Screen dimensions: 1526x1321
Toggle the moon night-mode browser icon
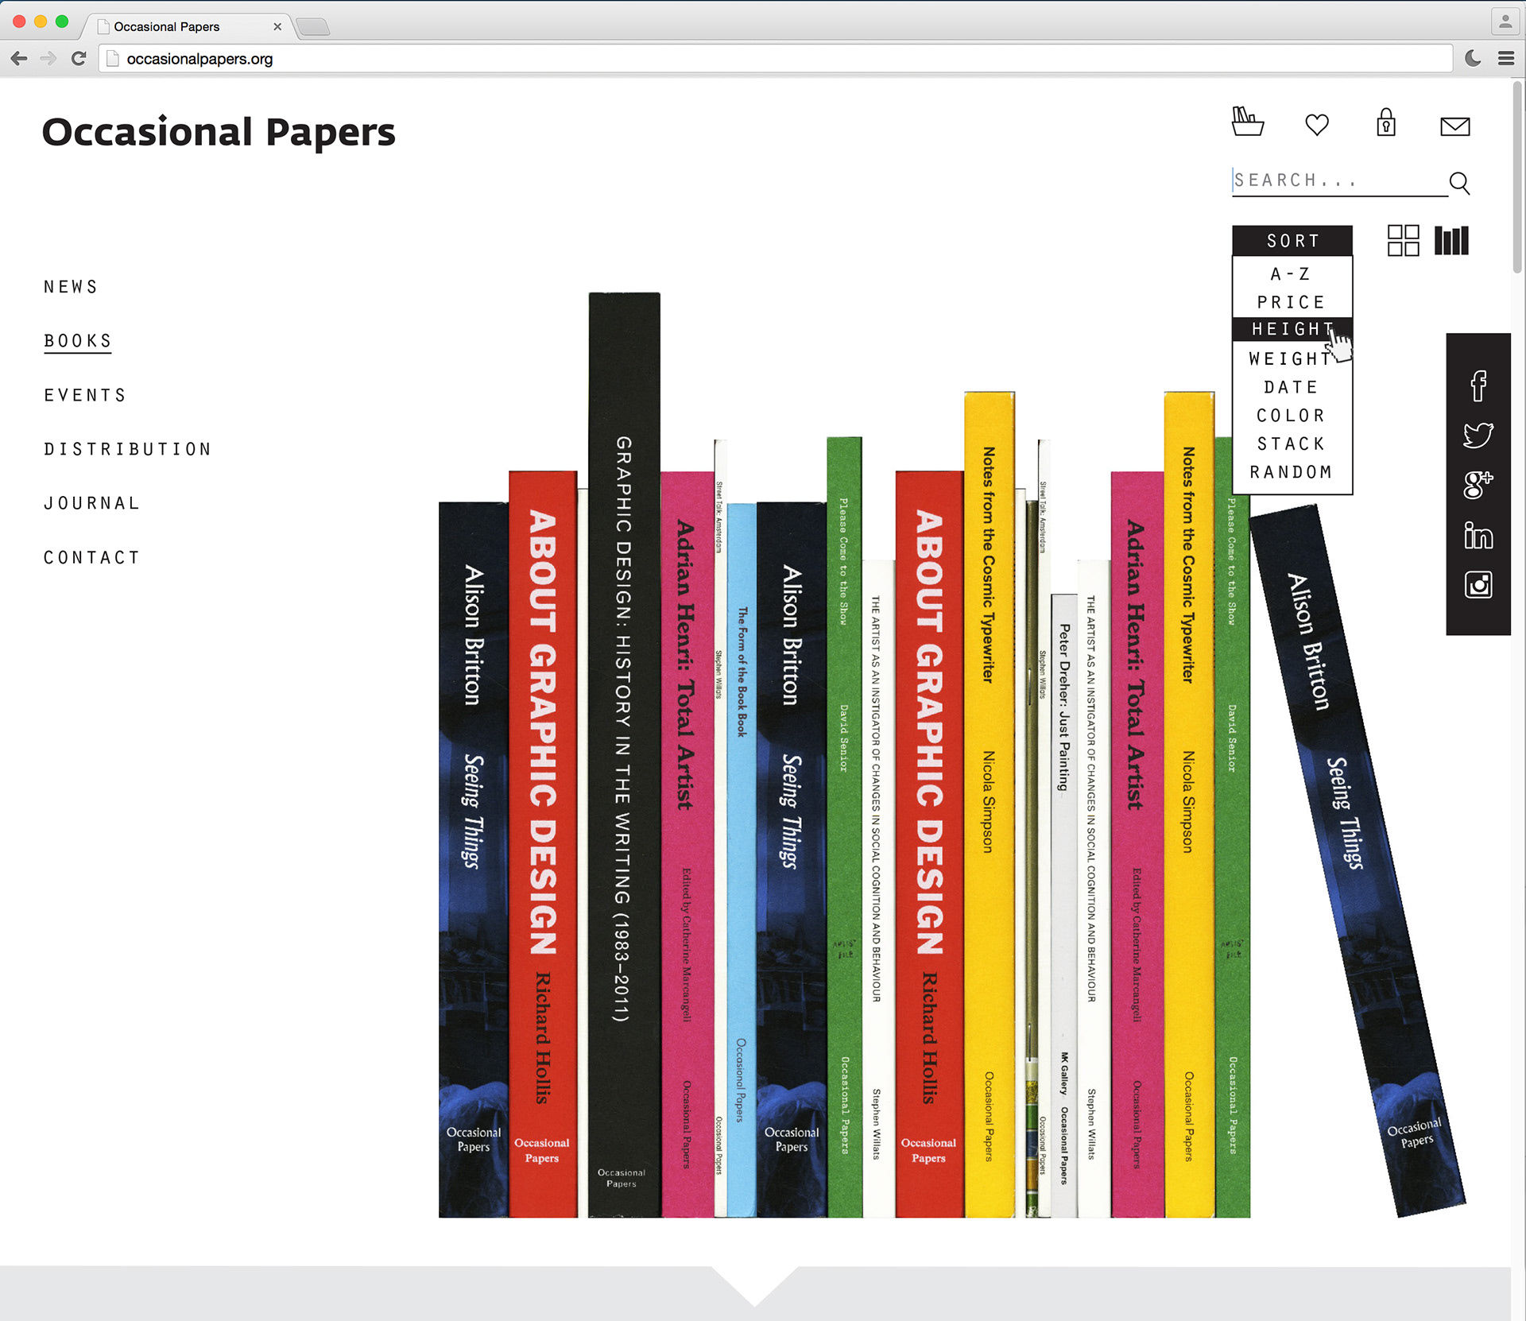[x=1472, y=58]
